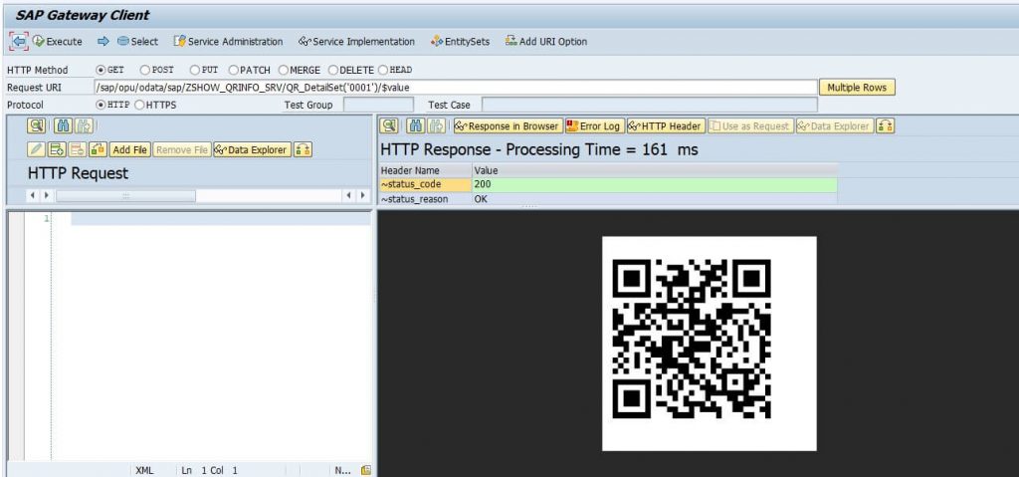Click the Remove File button

[x=182, y=149]
